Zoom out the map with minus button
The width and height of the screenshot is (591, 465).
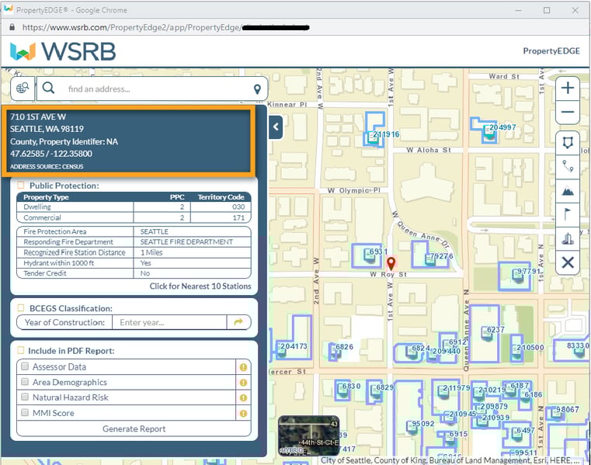(567, 112)
